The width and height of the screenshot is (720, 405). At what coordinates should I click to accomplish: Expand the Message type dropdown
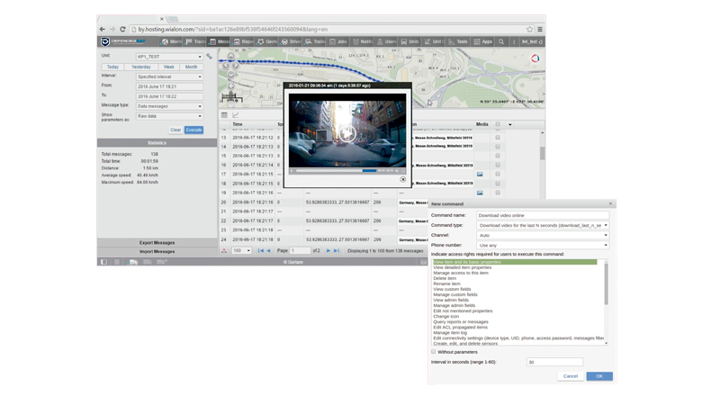169,106
